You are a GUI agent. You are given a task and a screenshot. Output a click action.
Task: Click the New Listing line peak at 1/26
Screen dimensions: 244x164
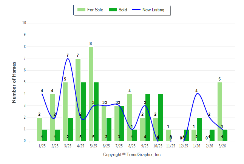click(196, 94)
